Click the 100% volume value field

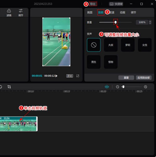[142, 22]
